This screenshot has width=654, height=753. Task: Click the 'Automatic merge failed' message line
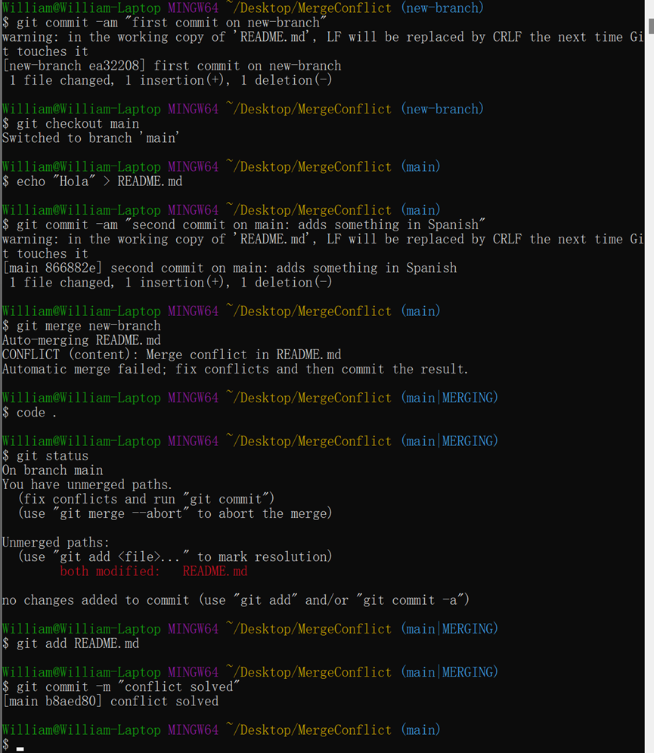point(235,369)
